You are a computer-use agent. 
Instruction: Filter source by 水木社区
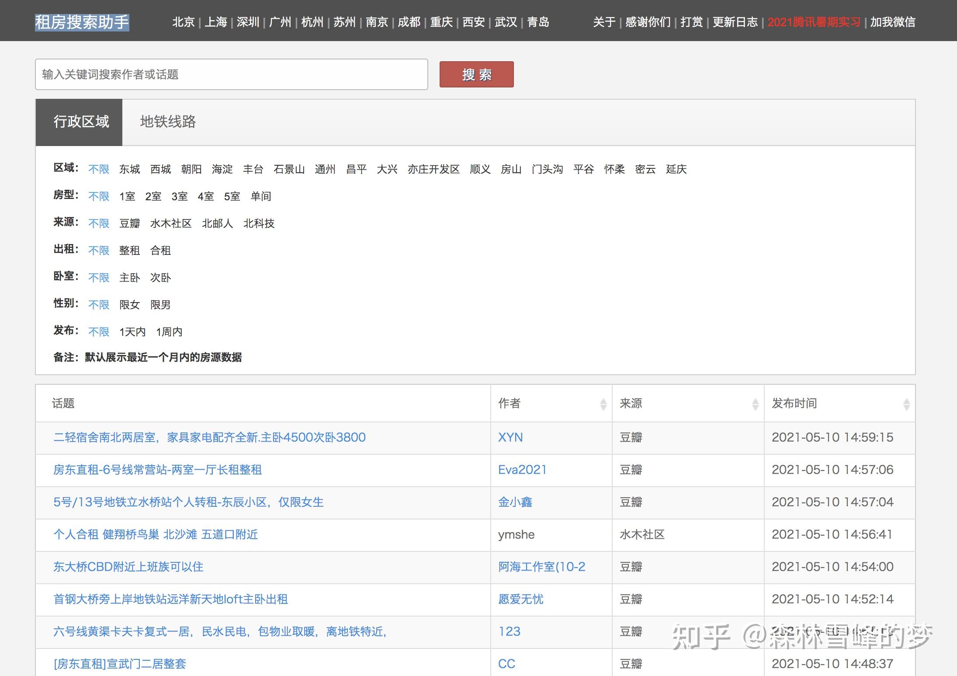171,223
